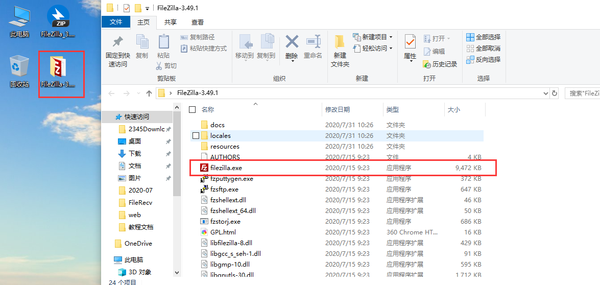Click Invert selection in the ribbon
The image size is (600, 285).
point(483,59)
